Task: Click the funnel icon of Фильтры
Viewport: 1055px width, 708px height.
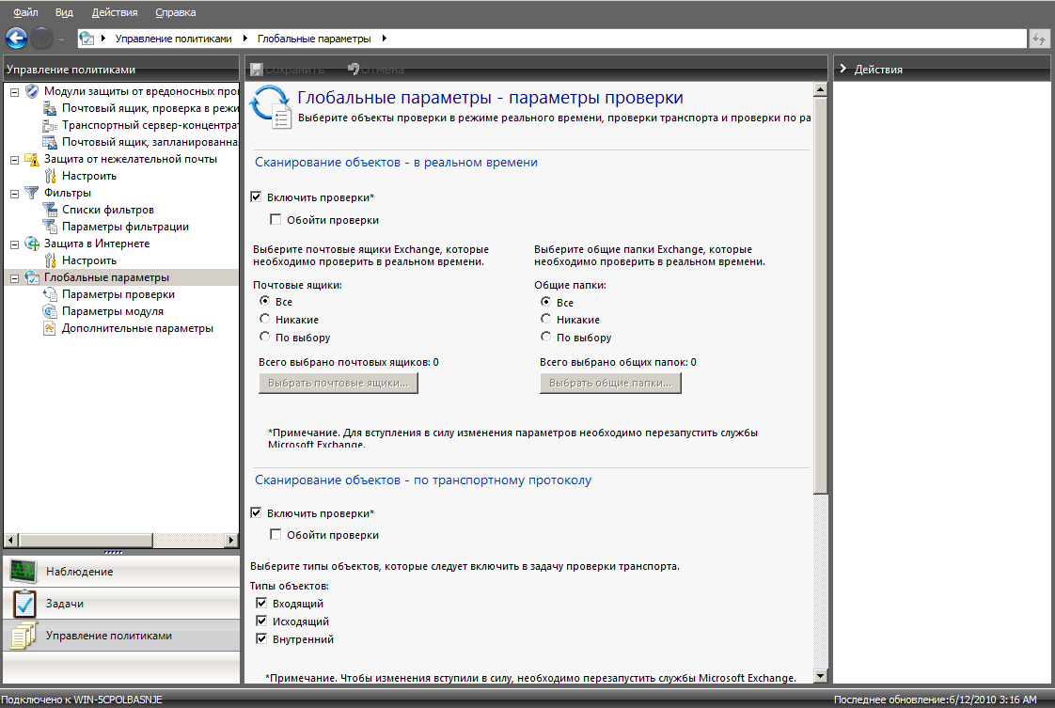Action: [32, 193]
